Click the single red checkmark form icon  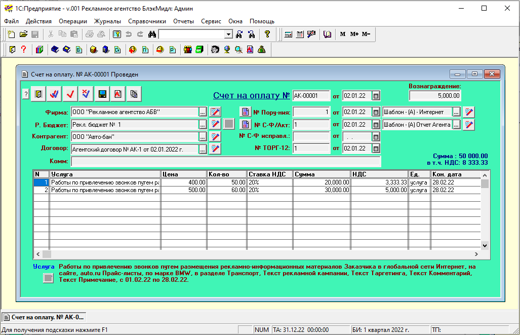[x=70, y=94]
